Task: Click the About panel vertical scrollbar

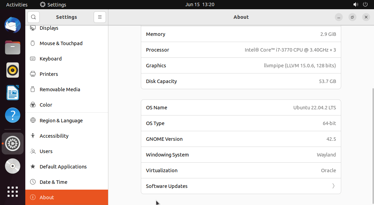Action: tap(373, 146)
